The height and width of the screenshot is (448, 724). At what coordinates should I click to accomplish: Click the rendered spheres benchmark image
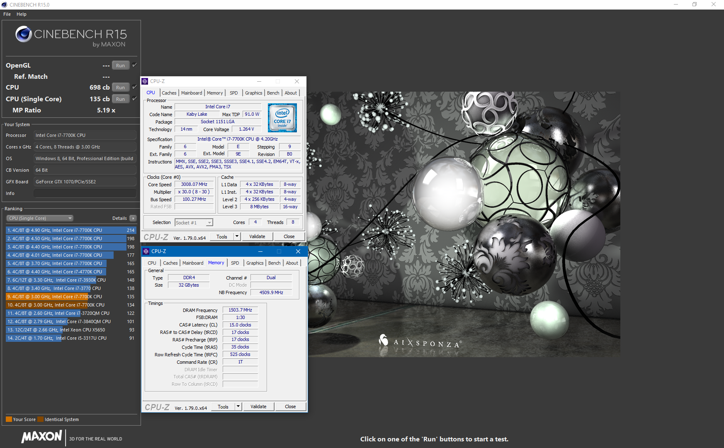coord(464,224)
